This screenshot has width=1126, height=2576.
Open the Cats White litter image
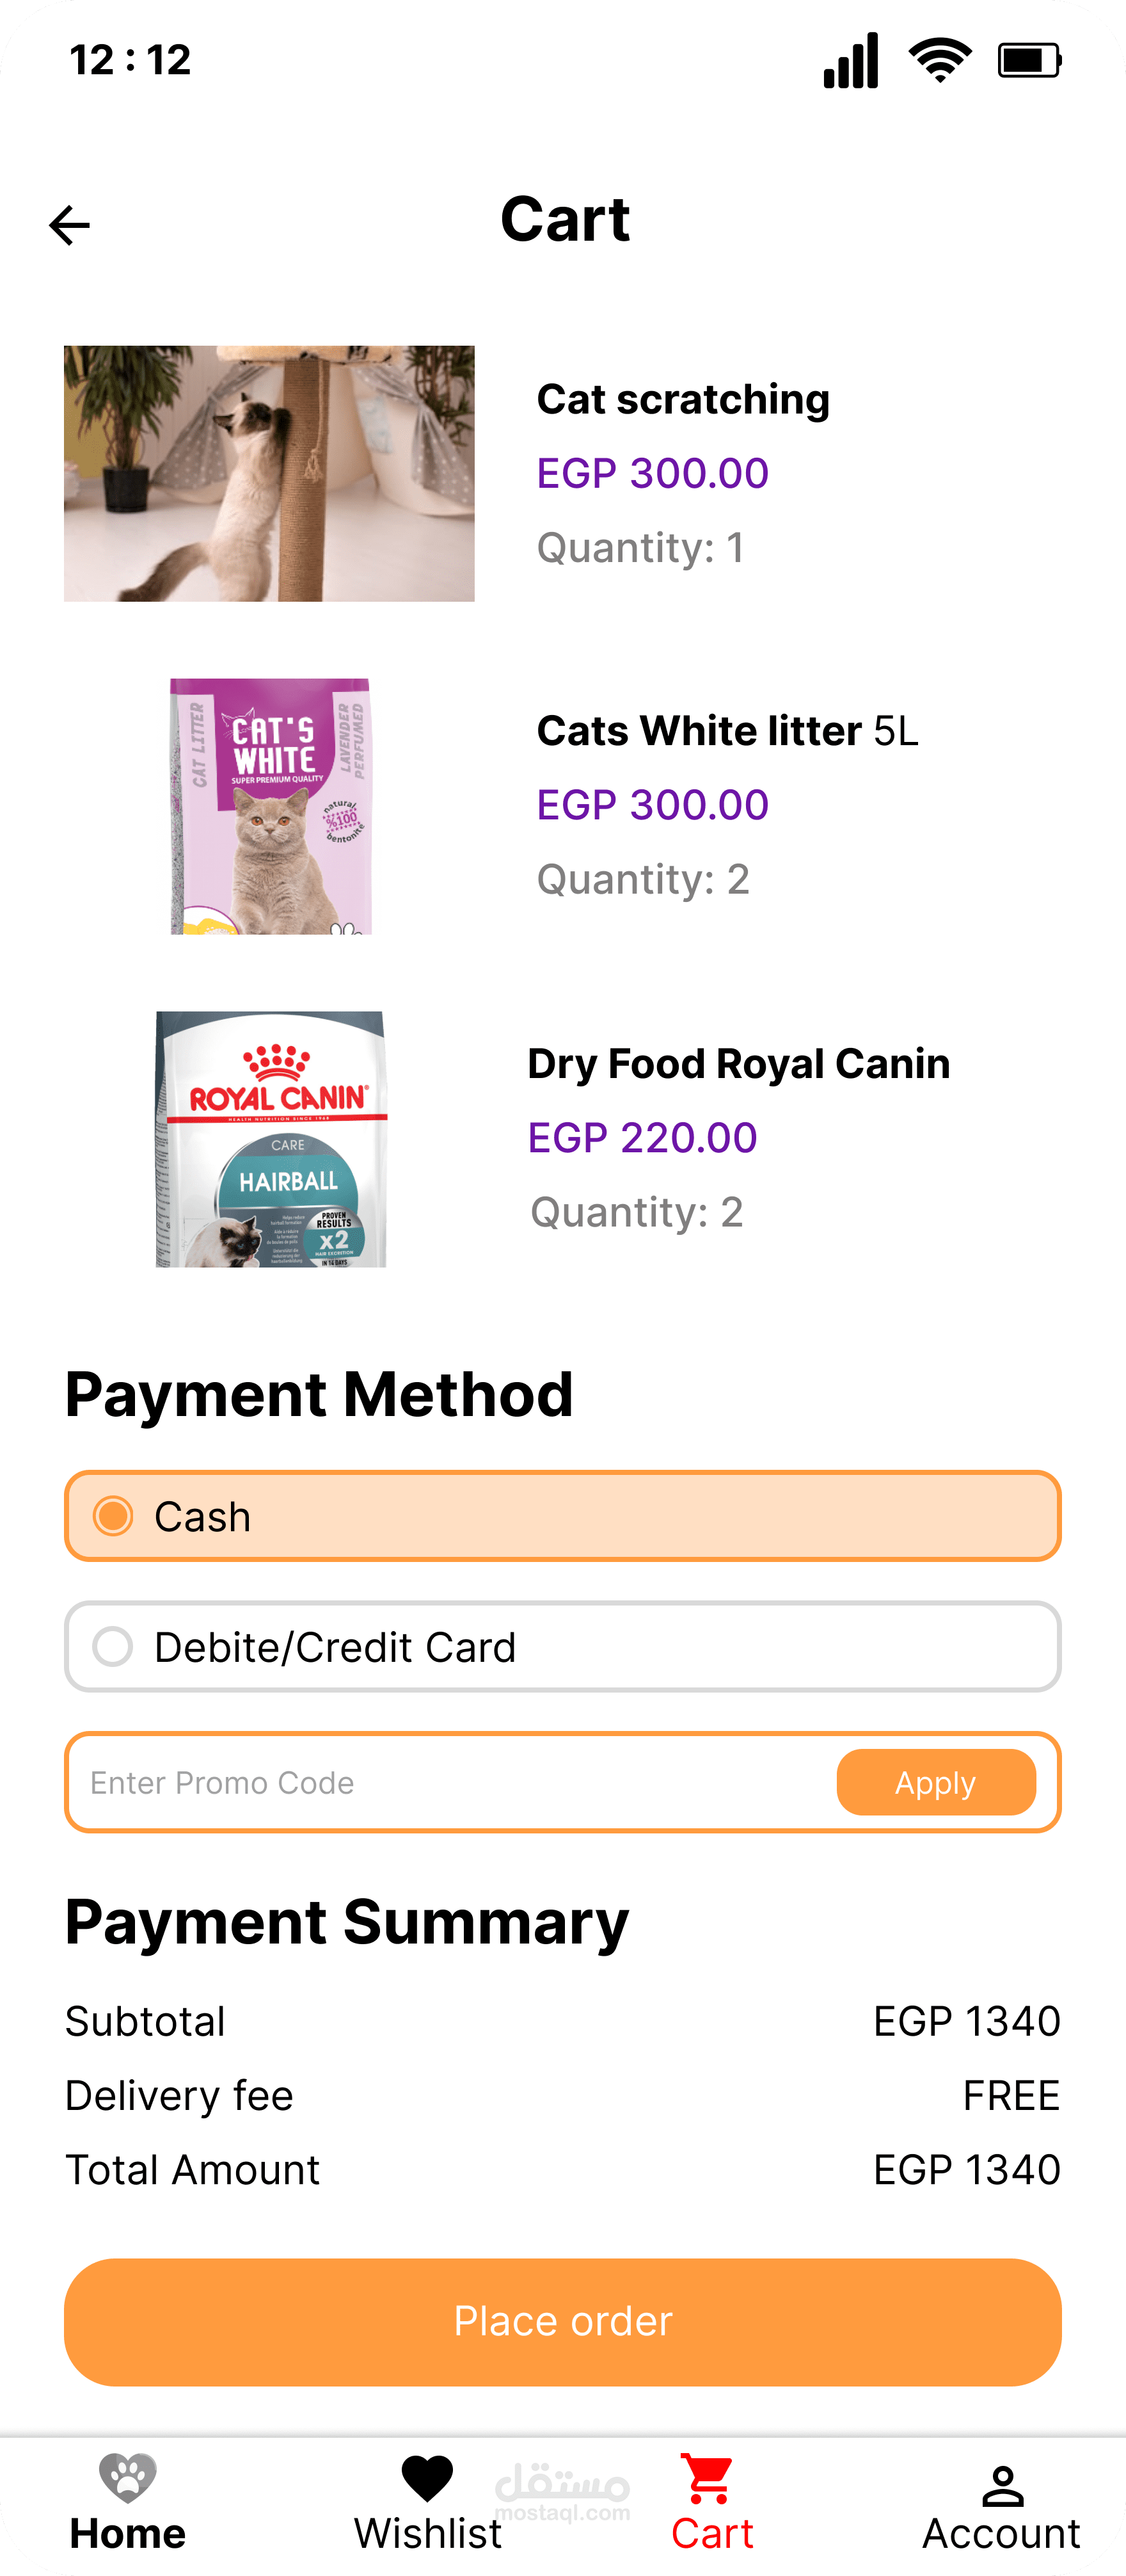point(271,806)
